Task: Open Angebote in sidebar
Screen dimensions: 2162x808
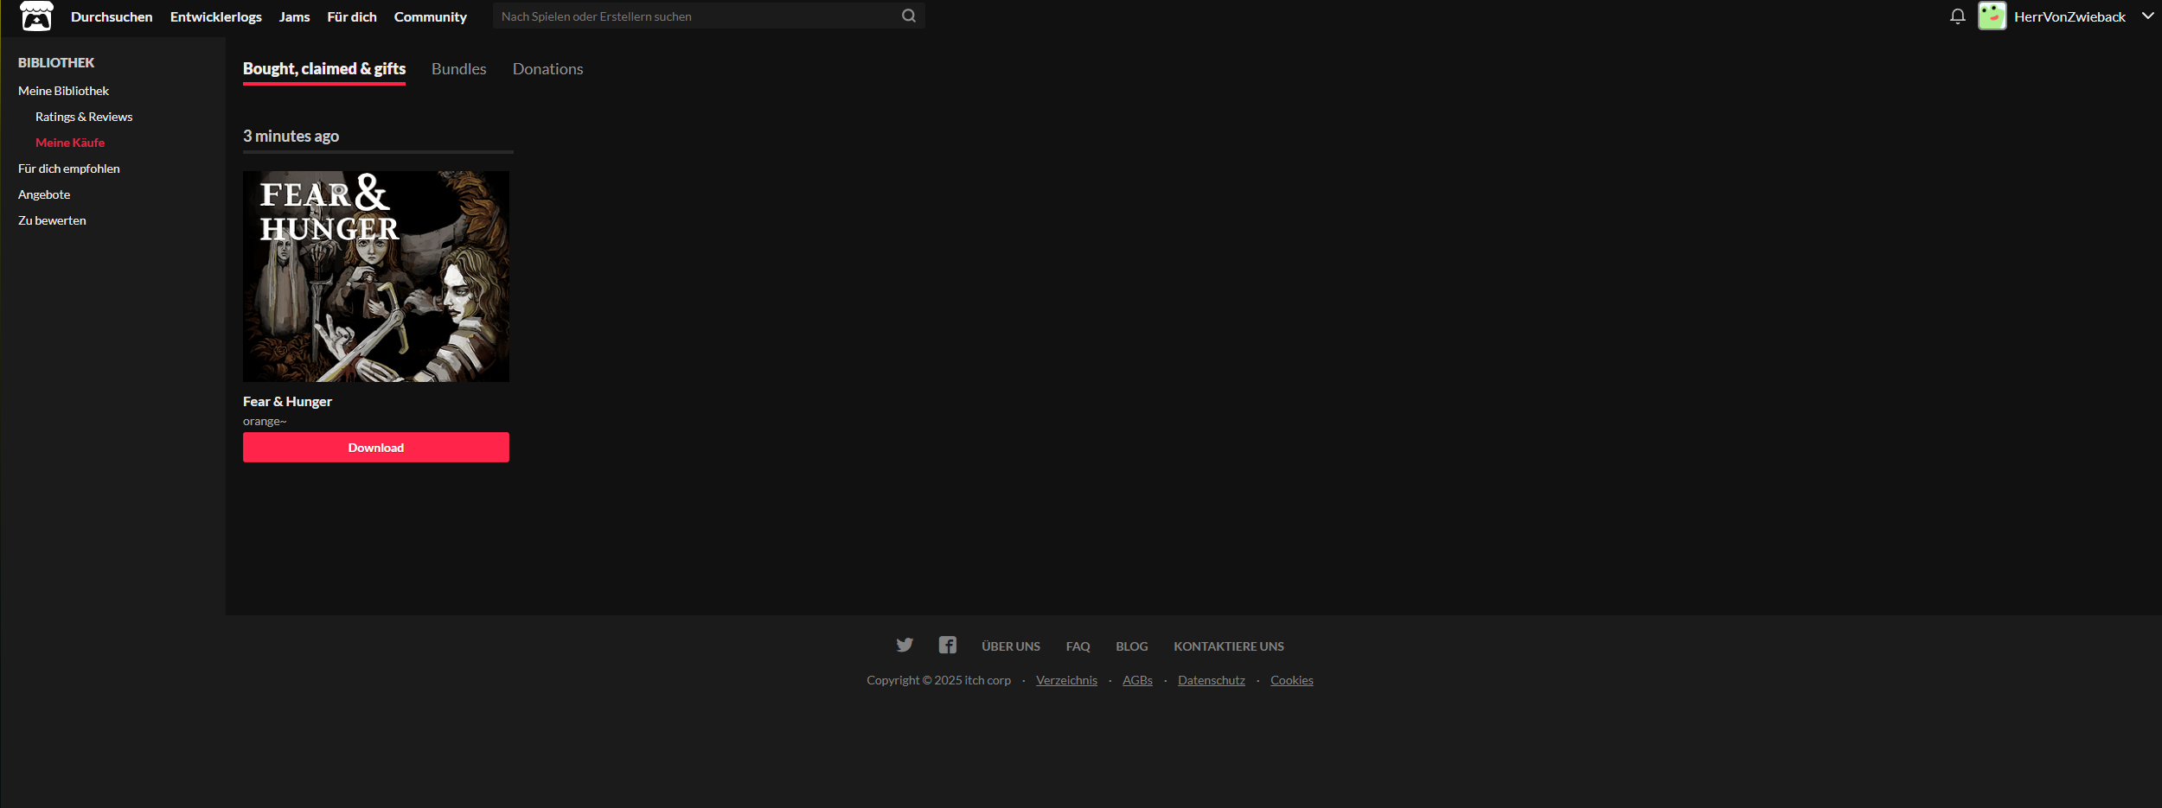Action: pyautogui.click(x=44, y=194)
